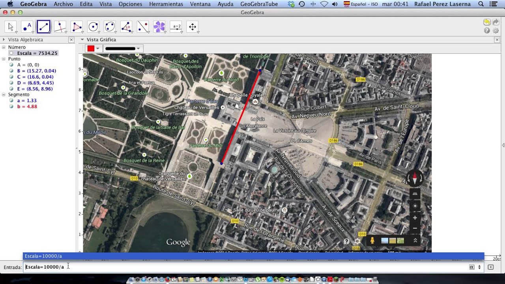This screenshot has height=284, width=505.
Task: Select the Ellipse conic tool
Action: click(x=110, y=27)
